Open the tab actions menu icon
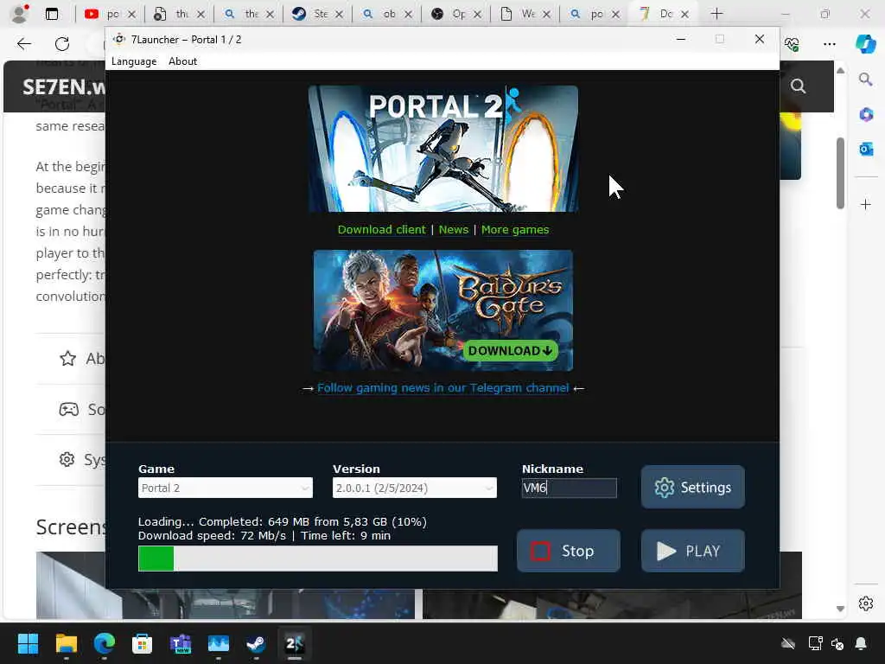Screen dimensions: 885x664 (51, 14)
